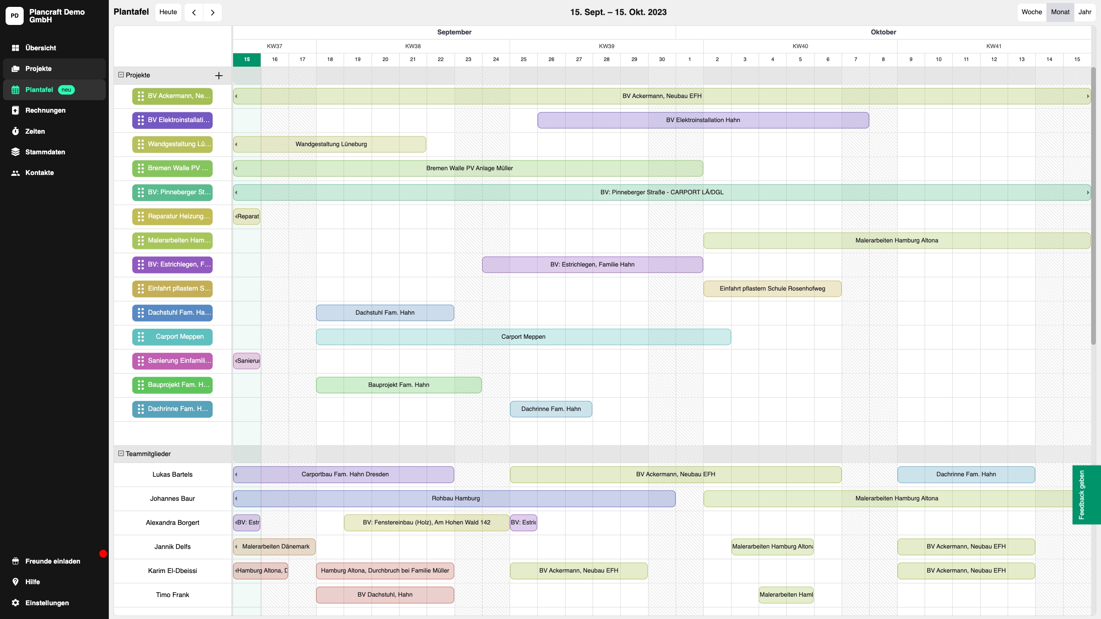Add new project with plus icon

click(219, 76)
